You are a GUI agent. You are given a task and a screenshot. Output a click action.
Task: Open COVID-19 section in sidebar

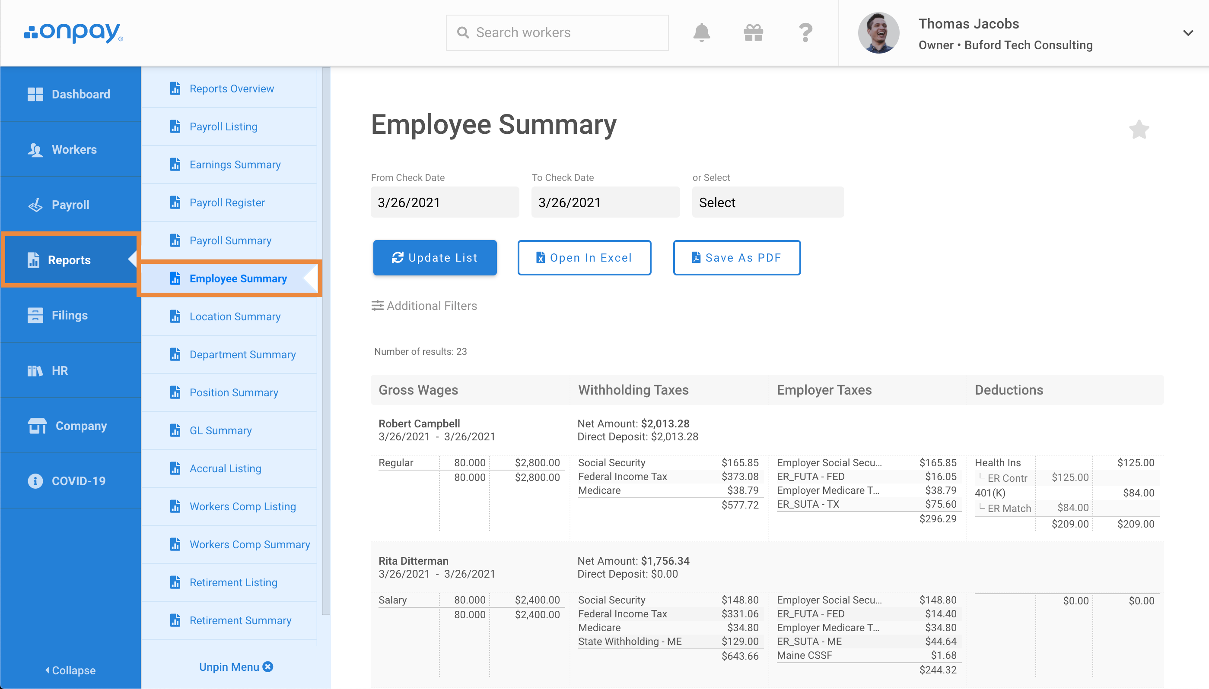(70, 481)
